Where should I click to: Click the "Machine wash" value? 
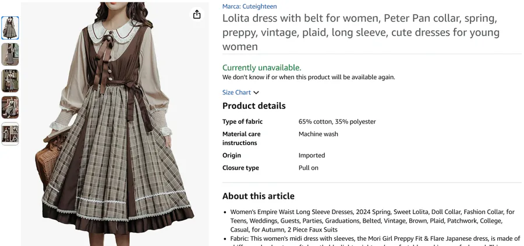[x=318, y=134]
